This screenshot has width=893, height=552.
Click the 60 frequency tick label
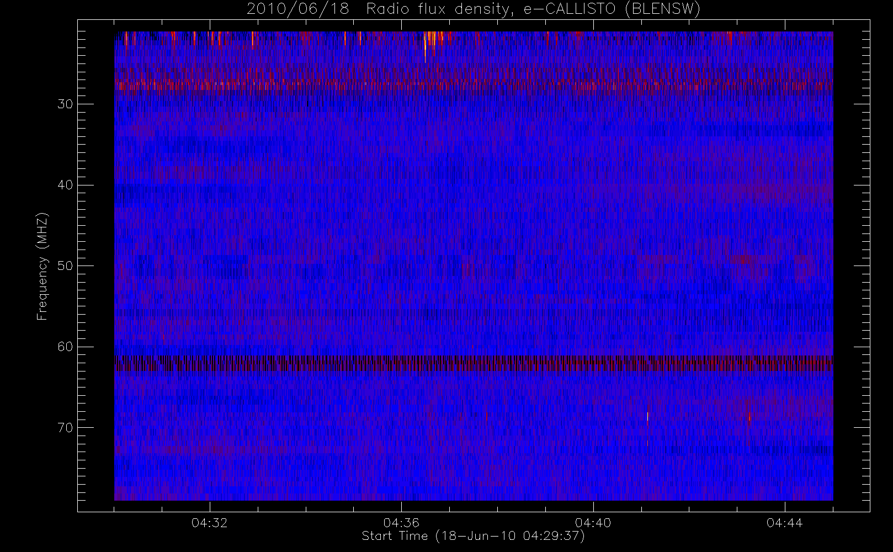(x=65, y=347)
